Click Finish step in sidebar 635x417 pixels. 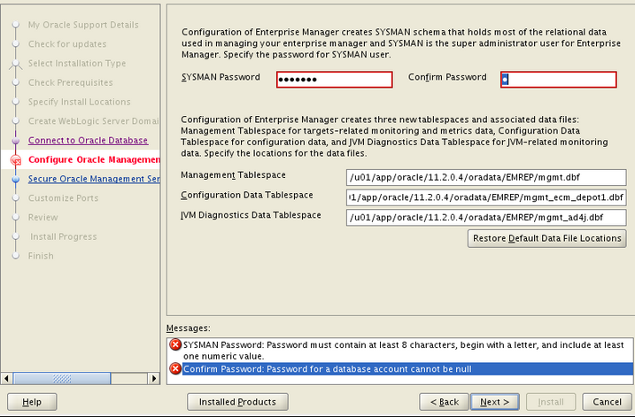coord(41,256)
